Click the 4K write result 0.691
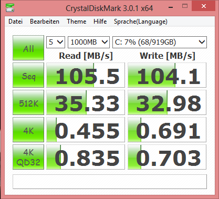 [x=167, y=130]
